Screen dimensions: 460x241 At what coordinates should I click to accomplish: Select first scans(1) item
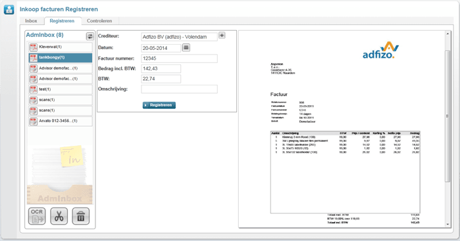[61, 100]
